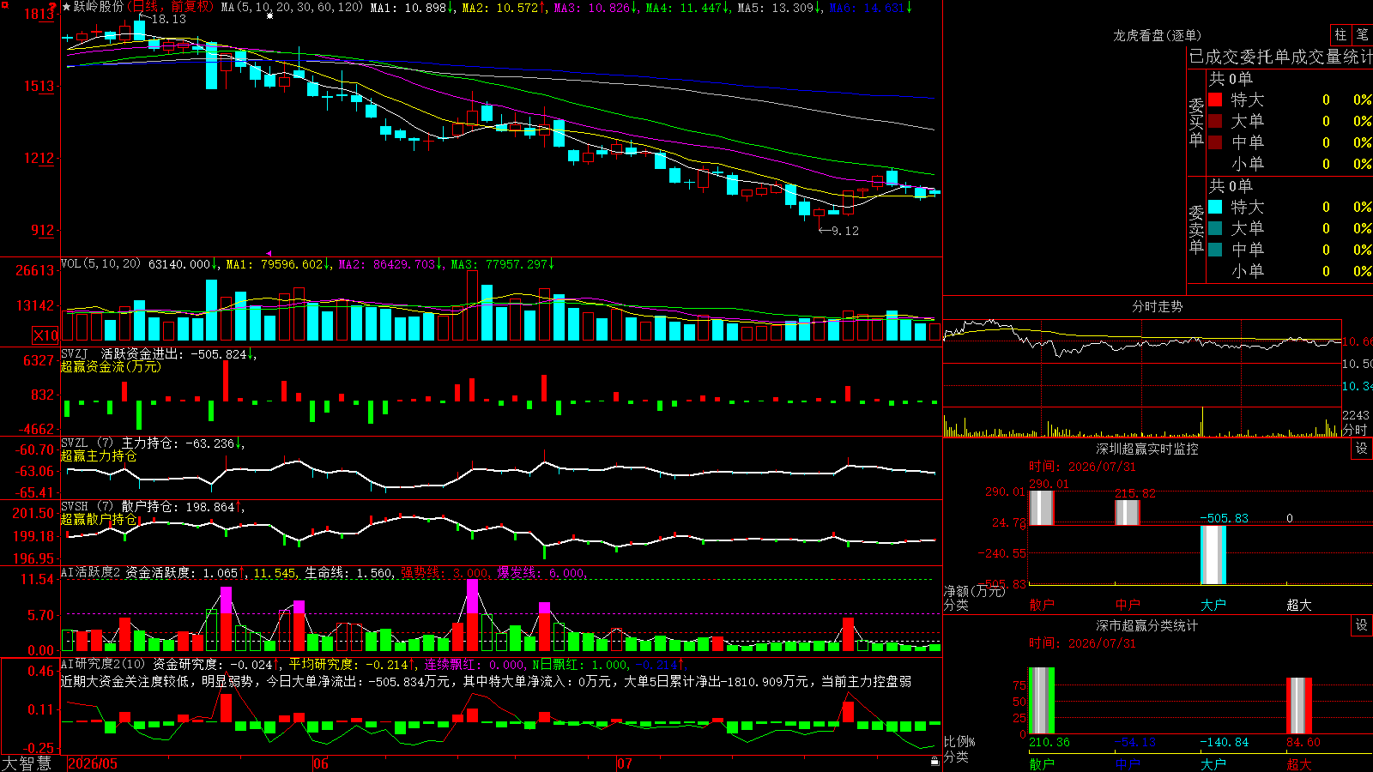This screenshot has width=1373, height=772.
Task: Click the 散户 bar valued 290.01
Action: [x=1042, y=507]
